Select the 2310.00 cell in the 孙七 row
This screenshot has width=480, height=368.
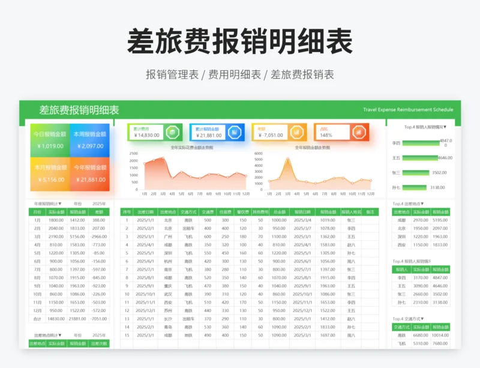[x=421, y=303]
